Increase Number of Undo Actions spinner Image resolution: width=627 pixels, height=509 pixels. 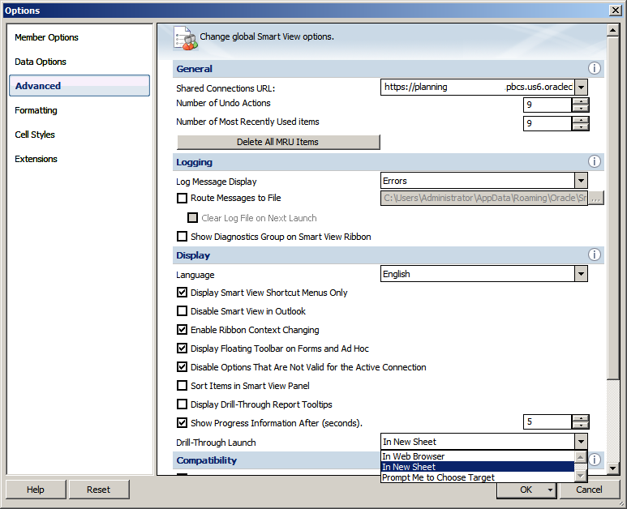pos(580,101)
